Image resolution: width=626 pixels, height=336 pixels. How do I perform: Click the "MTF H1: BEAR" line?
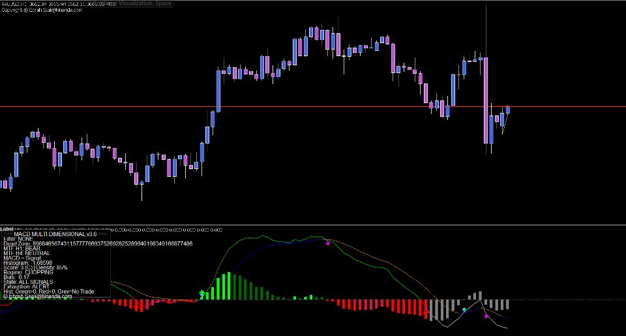coord(22,249)
